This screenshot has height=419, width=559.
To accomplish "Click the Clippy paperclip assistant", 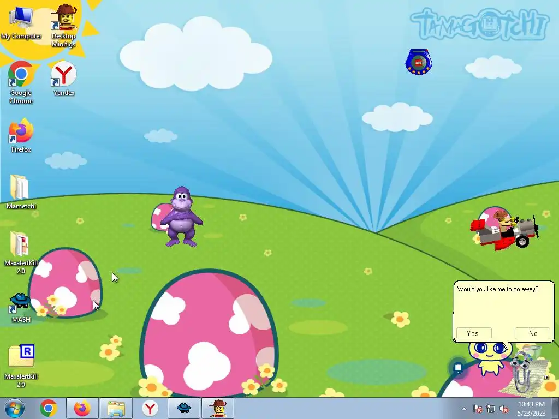I will 524,372.
